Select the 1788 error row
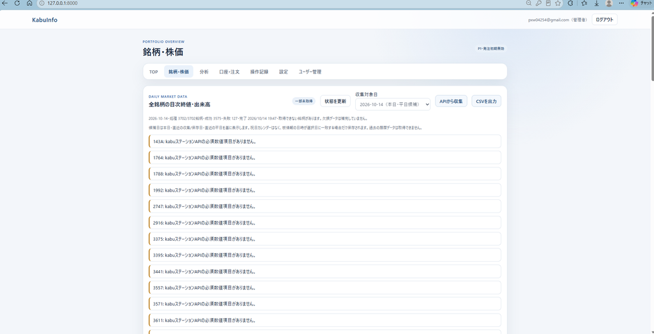The height and width of the screenshot is (334, 654). pyautogui.click(x=325, y=174)
